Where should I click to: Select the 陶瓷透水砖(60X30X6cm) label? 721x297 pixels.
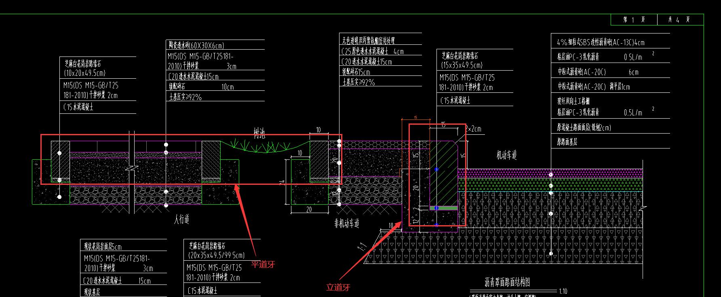pyautogui.click(x=196, y=45)
